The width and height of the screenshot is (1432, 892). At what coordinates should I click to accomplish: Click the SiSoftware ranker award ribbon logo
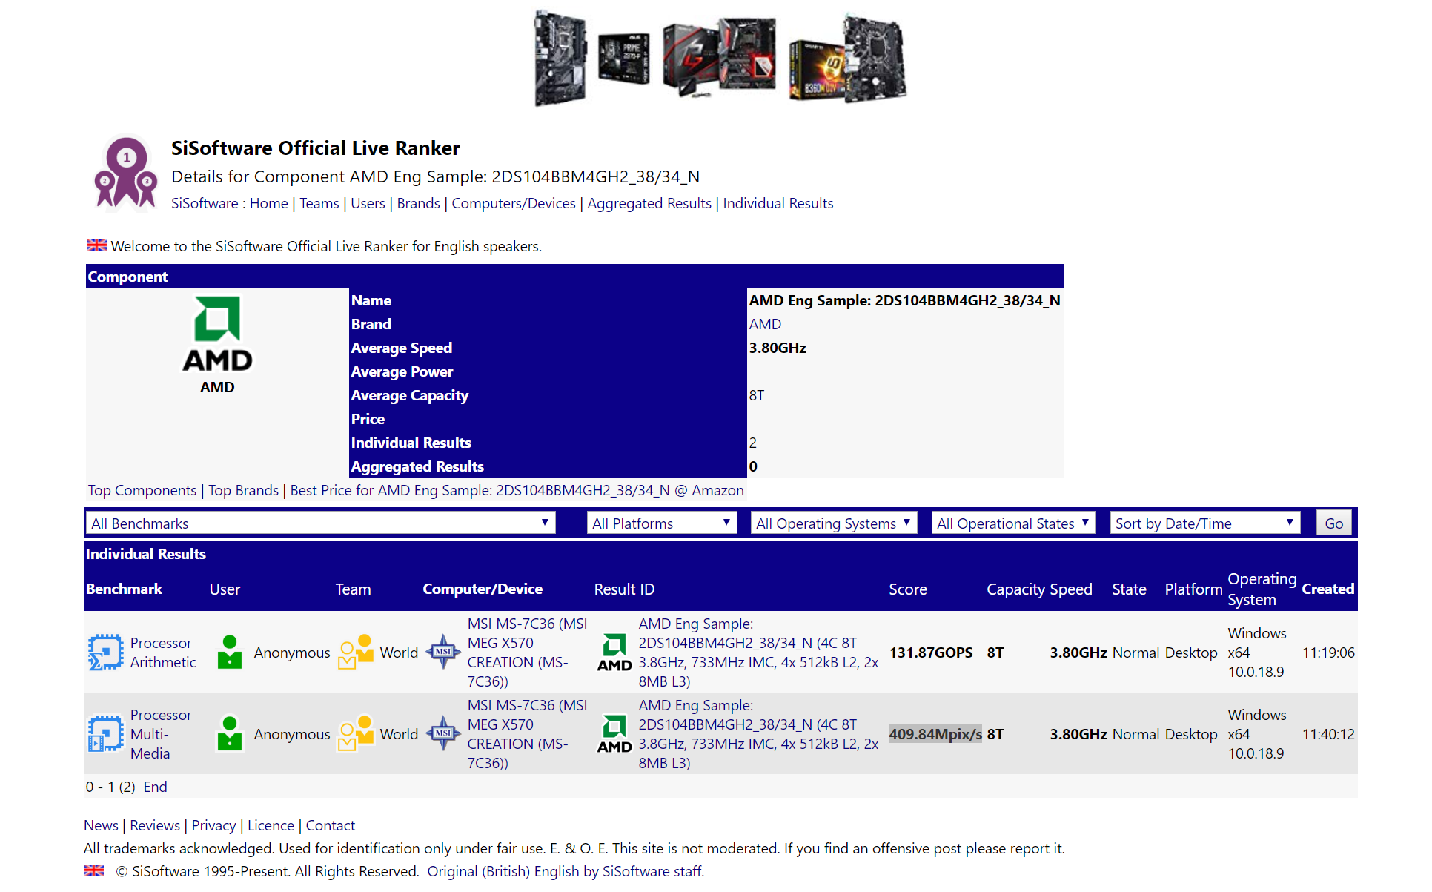[125, 172]
